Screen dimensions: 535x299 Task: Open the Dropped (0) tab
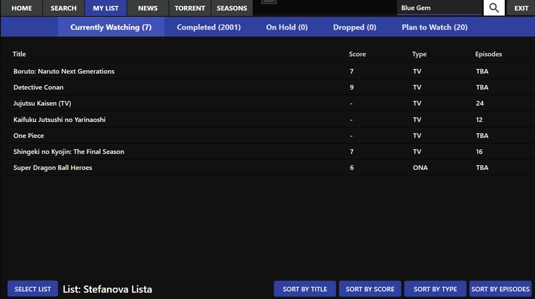pos(354,27)
